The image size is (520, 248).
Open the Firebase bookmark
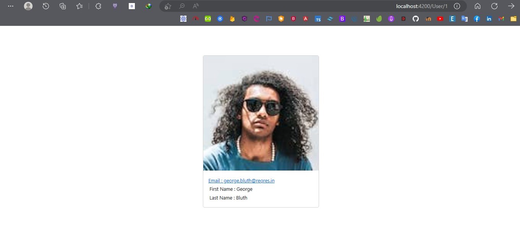(x=232, y=18)
